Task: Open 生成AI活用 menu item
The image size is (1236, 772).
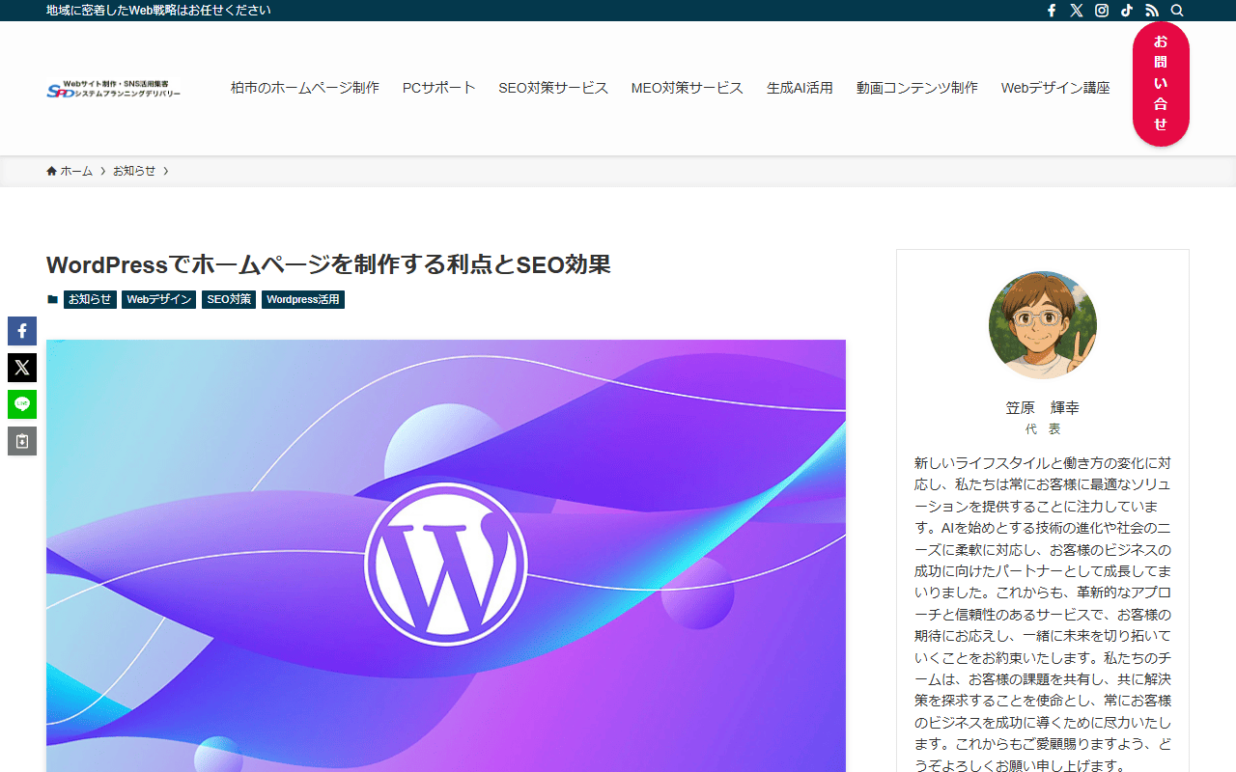Action: 800,88
